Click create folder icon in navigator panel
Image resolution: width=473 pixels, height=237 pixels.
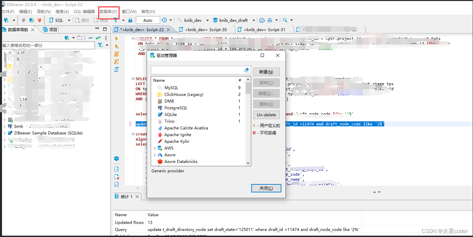[x=80, y=38]
